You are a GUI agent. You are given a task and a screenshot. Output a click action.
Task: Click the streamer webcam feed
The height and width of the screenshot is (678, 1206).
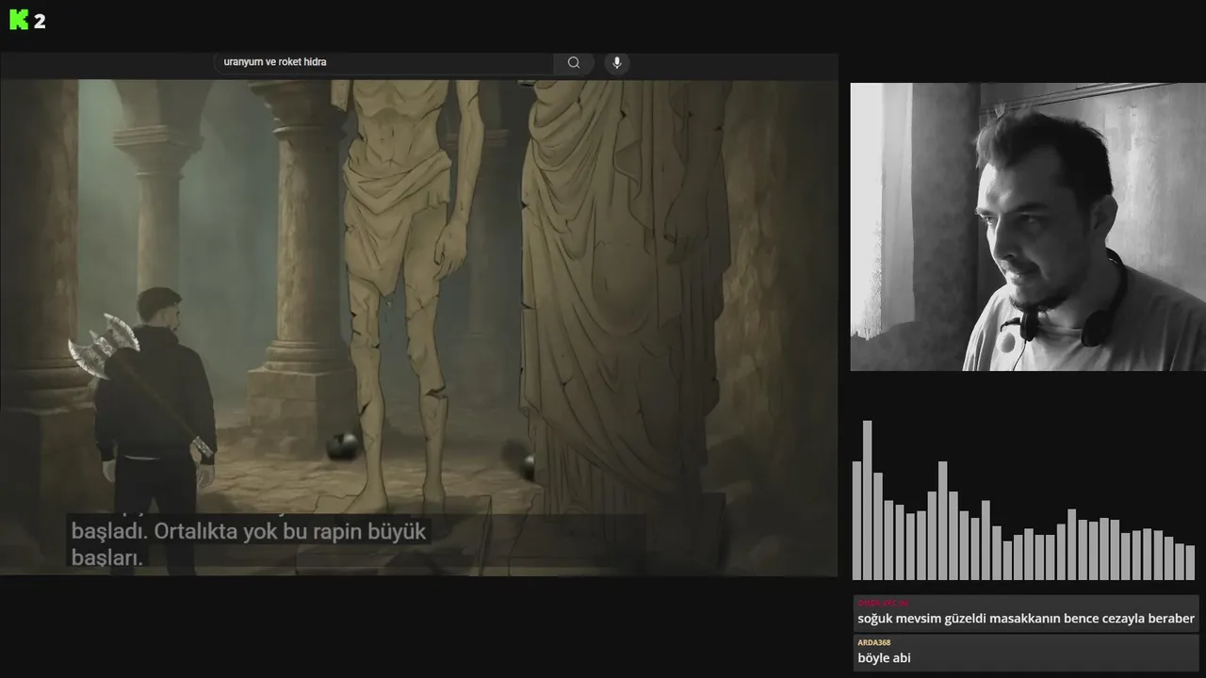point(1028,227)
